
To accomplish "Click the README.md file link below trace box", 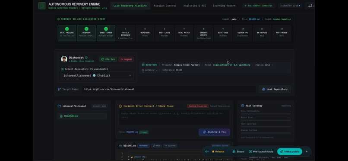I will pos(132,132).
